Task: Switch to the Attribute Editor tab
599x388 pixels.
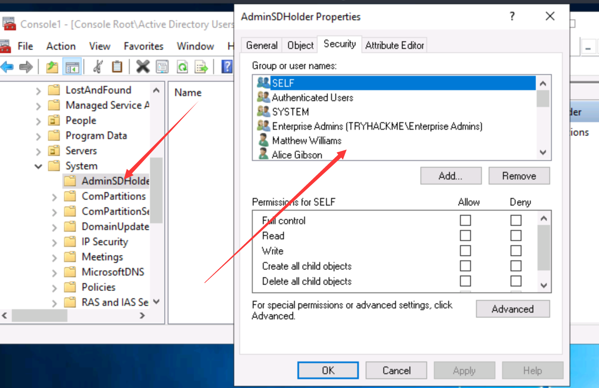Action: [x=394, y=45]
